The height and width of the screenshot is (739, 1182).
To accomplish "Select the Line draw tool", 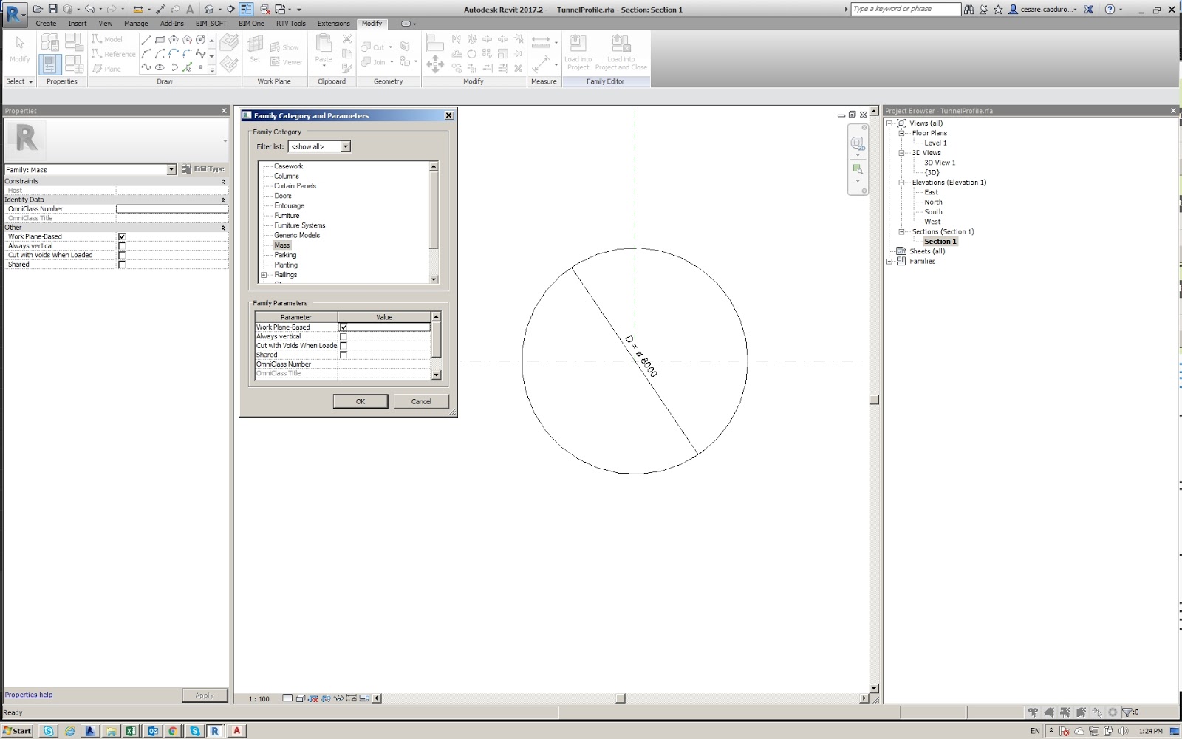I will (146, 40).
